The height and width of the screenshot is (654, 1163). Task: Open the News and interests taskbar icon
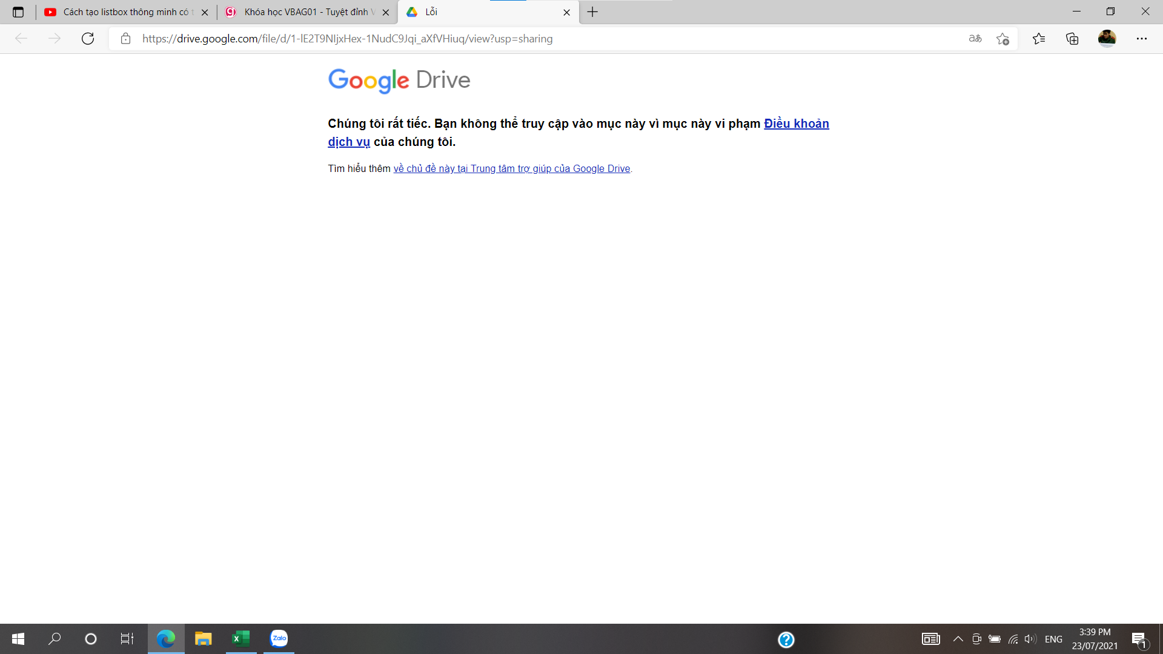(x=930, y=639)
